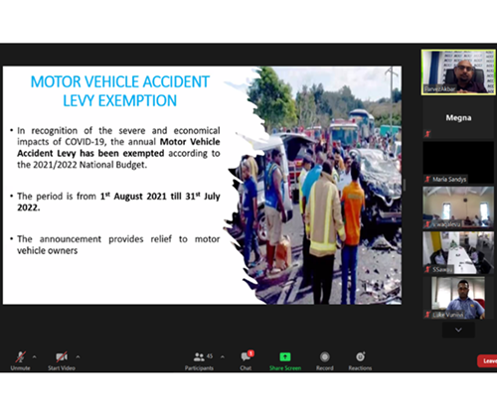Click muted mic icon on Megna tile
The image size is (497, 416).
[x=427, y=134]
